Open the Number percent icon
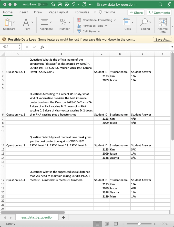Viewport: 174px width, 227px height. pos(63,22)
